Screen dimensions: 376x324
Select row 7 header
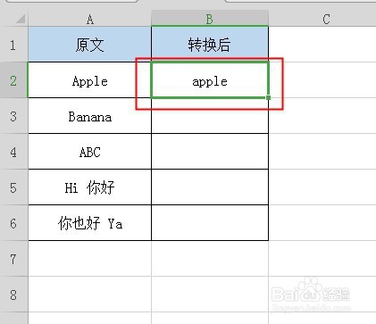tap(13, 259)
